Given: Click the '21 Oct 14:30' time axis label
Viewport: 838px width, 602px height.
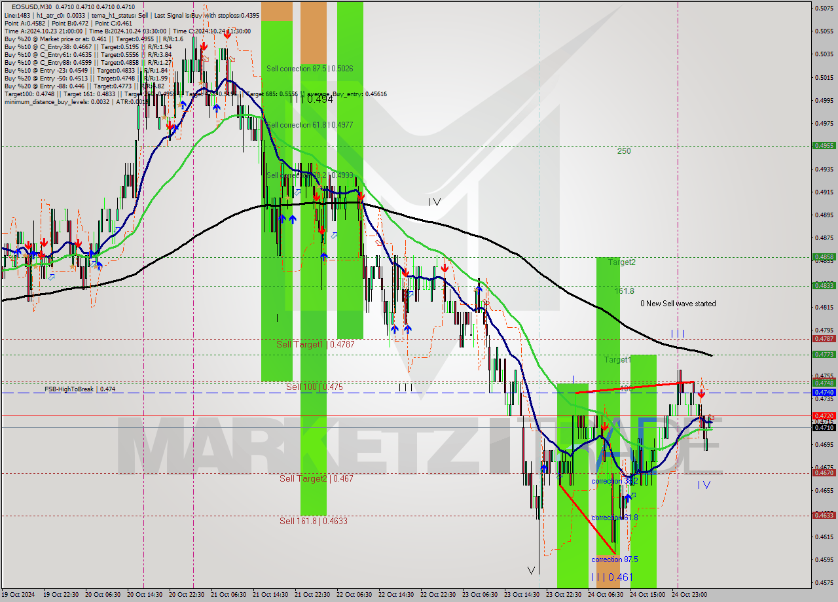Looking at the screenshot, I should [x=271, y=595].
